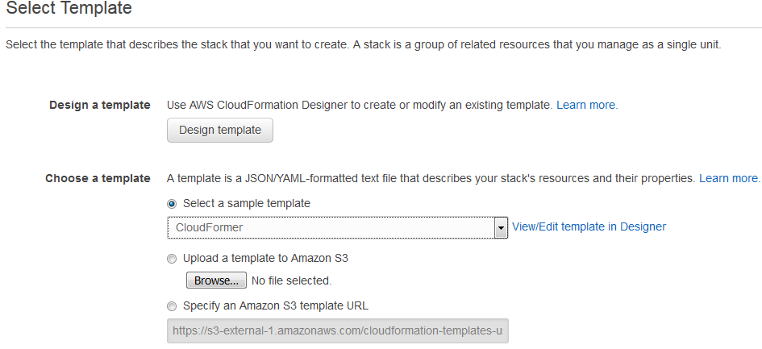Click the 'Select a sample template' label
The height and width of the screenshot is (349, 762).
[x=247, y=203]
